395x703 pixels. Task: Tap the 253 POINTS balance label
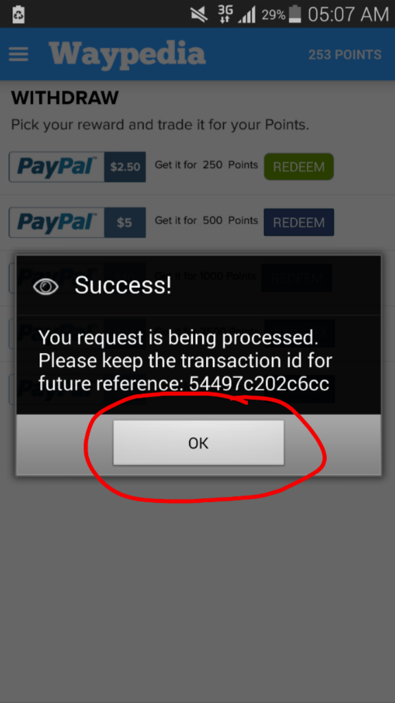(345, 54)
